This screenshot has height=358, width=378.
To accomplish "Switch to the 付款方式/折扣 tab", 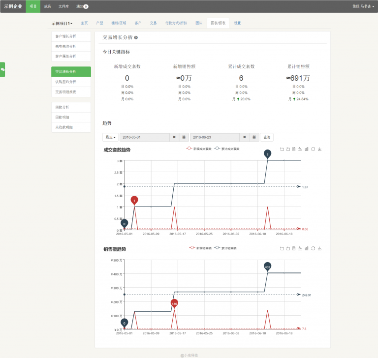I will [176, 23].
